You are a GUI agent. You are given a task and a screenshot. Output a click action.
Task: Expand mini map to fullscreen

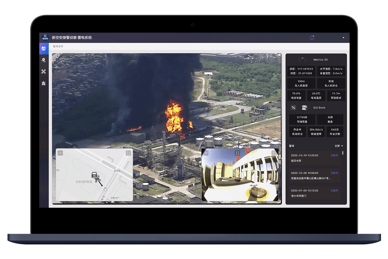128,153
